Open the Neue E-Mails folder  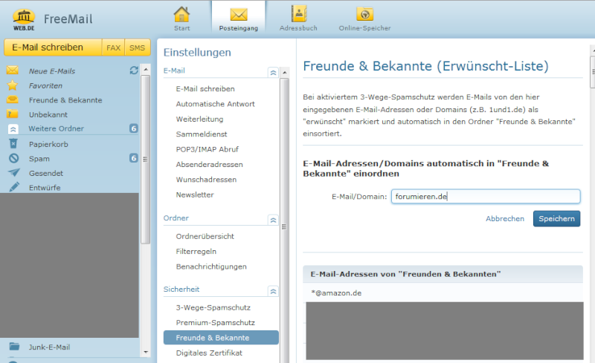pyautogui.click(x=52, y=71)
